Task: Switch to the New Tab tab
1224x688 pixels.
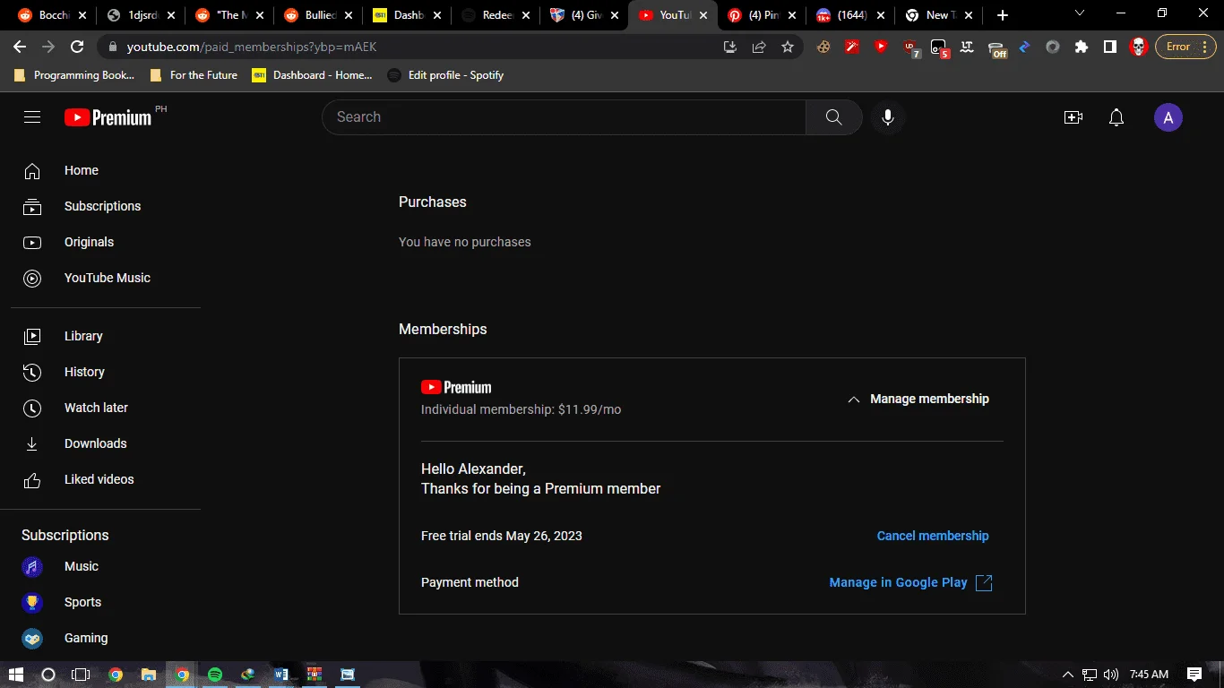Action: click(940, 15)
